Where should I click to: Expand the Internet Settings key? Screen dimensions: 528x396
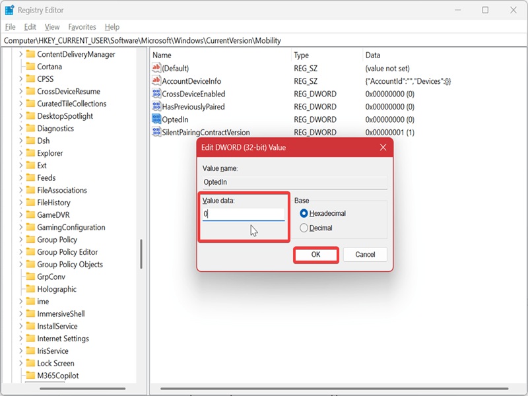(x=20, y=339)
